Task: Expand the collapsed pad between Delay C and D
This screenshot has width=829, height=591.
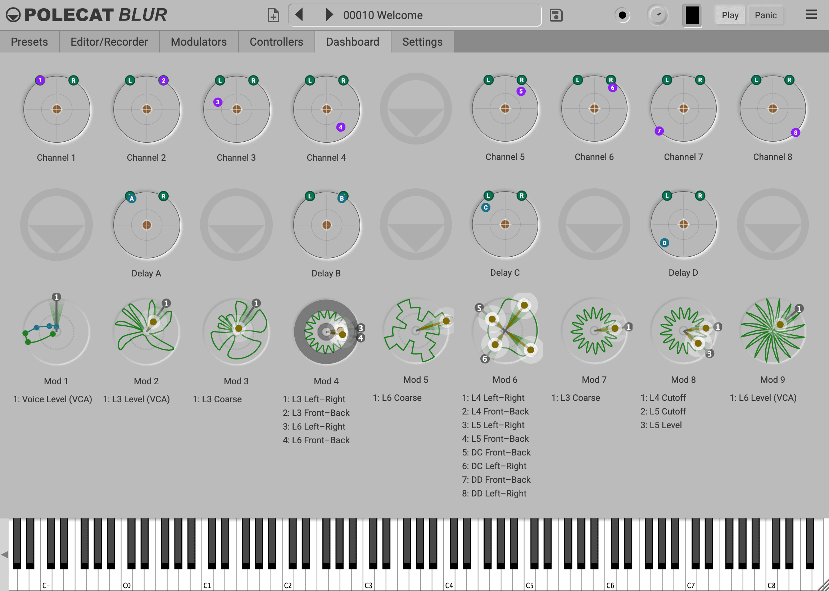Action: coord(594,224)
